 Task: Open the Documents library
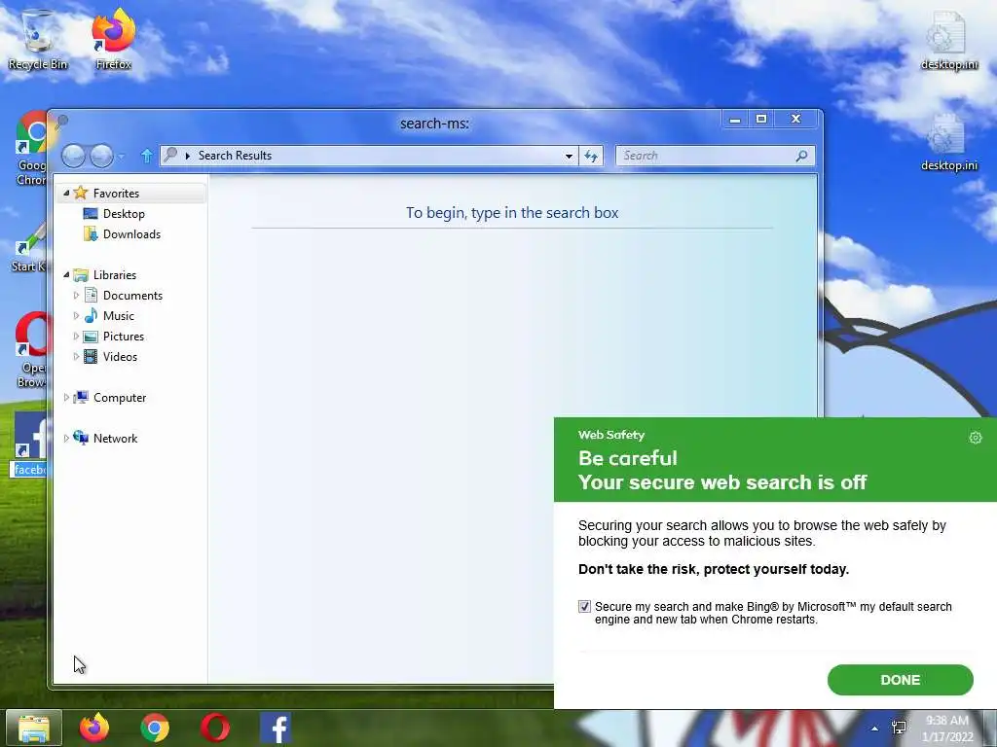tap(132, 296)
